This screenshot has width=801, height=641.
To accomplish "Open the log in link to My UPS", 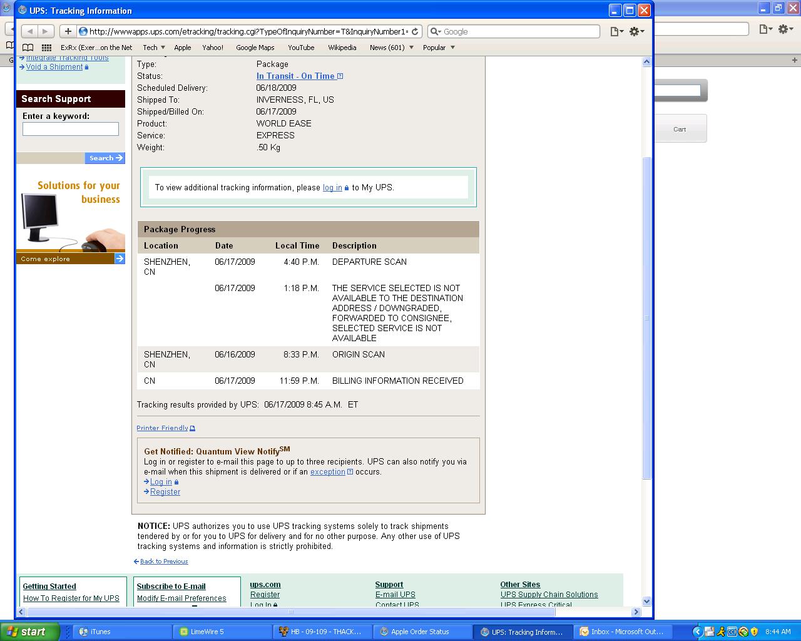I will [x=332, y=187].
